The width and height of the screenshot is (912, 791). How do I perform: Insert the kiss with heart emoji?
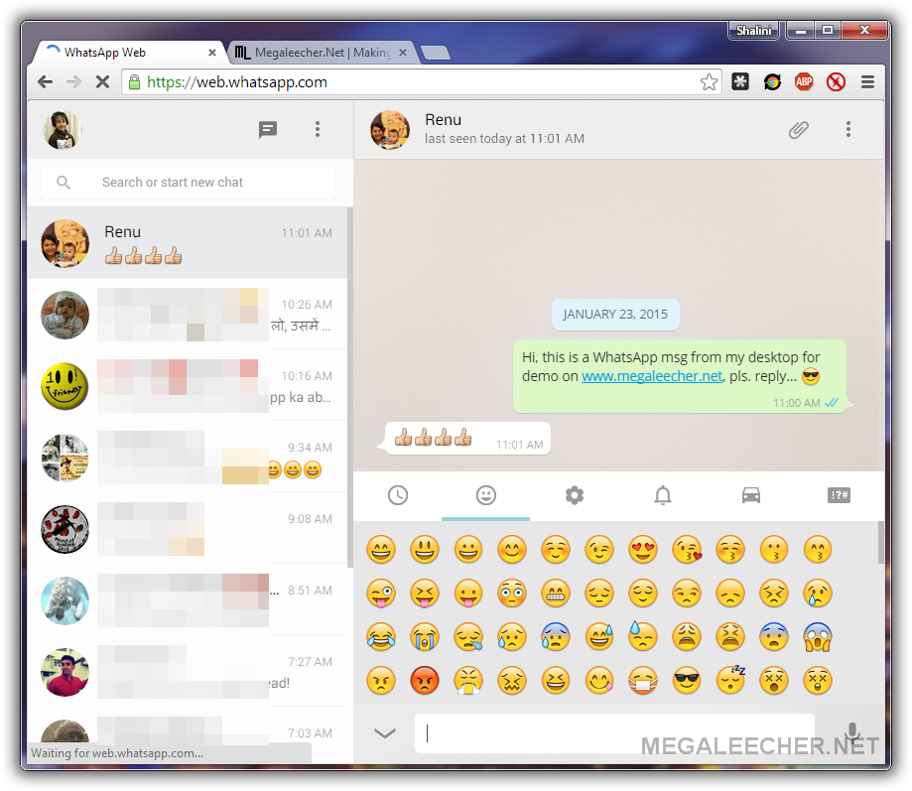(687, 550)
